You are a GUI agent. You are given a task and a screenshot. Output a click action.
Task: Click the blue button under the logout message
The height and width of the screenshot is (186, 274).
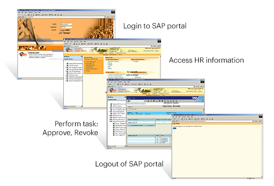click(x=175, y=128)
